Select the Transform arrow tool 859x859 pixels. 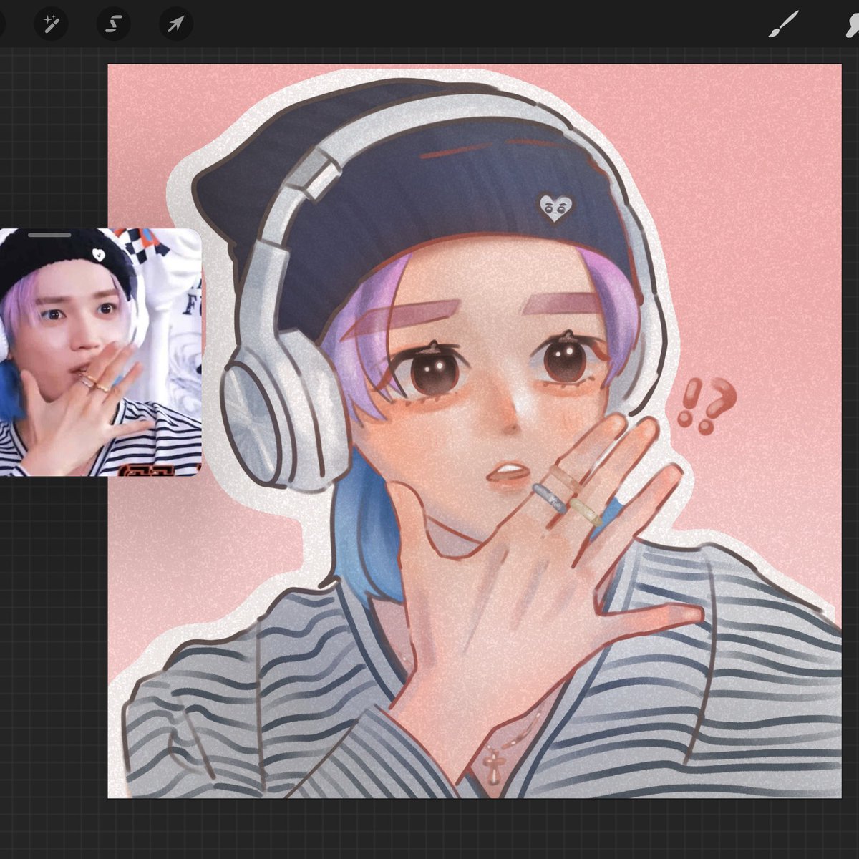[x=176, y=24]
